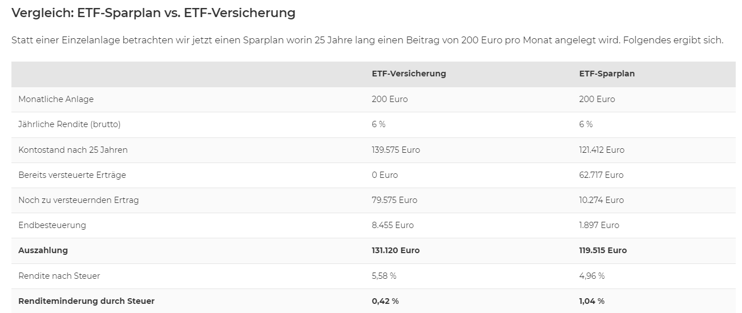Click the "Renditeminderung durch Steuer" row label
Viewport: 742px width, 313px height.
click(86, 301)
